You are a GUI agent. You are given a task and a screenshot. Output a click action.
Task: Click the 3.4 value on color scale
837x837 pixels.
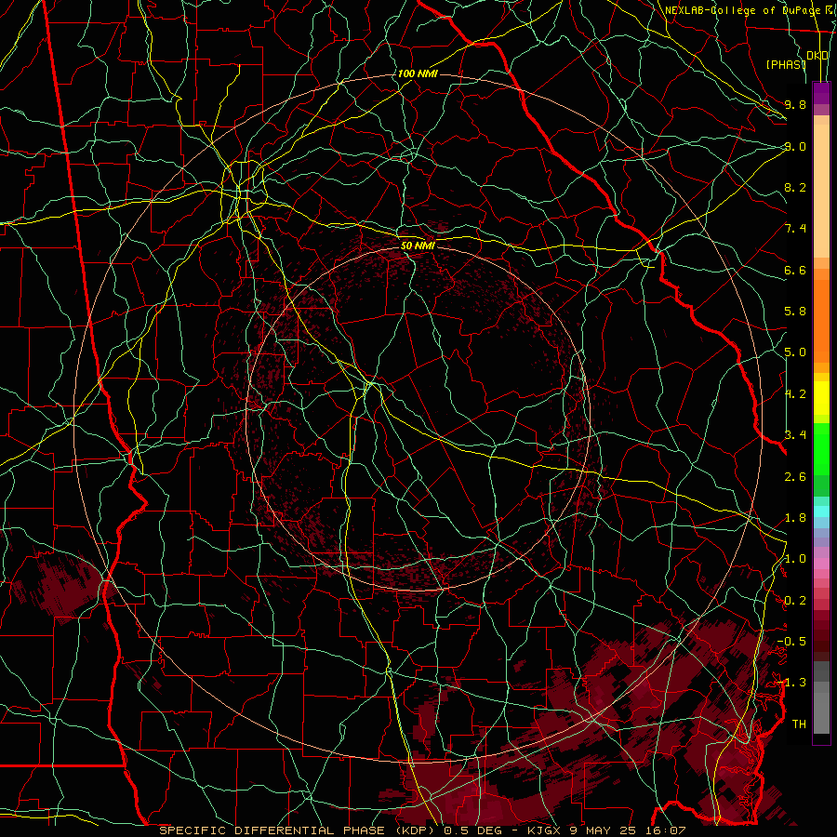[795, 434]
